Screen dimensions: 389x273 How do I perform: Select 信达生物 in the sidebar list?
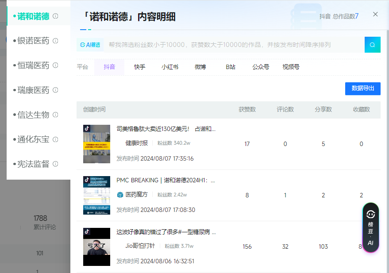[x=33, y=115]
